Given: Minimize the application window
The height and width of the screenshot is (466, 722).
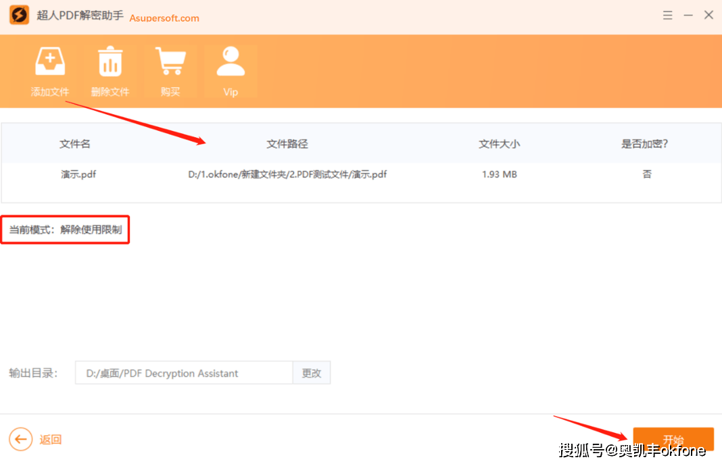Looking at the screenshot, I should tap(688, 16).
